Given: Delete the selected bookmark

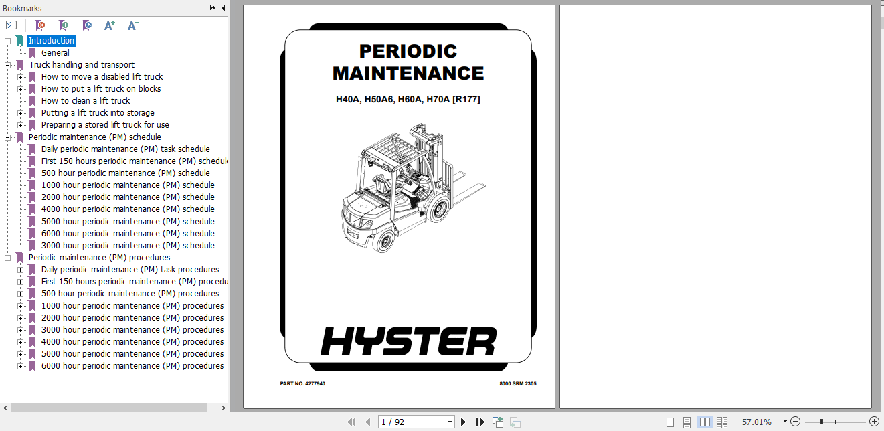Looking at the screenshot, I should 40,25.
